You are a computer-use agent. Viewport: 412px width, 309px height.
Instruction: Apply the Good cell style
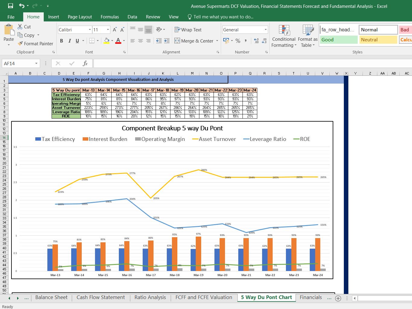(339, 40)
